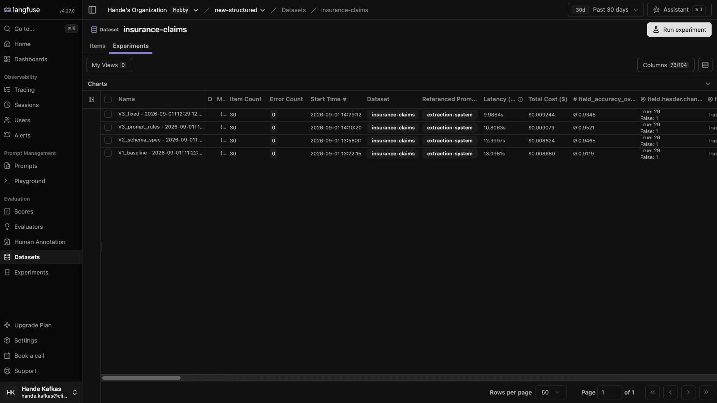Open the Rows per page dropdown
717x403 pixels.
point(551,392)
